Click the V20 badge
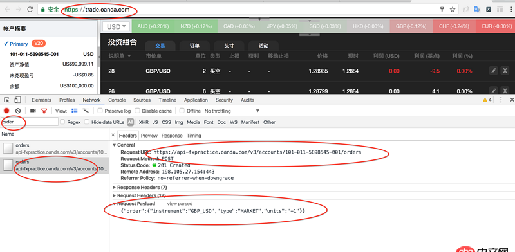 pos(39,43)
